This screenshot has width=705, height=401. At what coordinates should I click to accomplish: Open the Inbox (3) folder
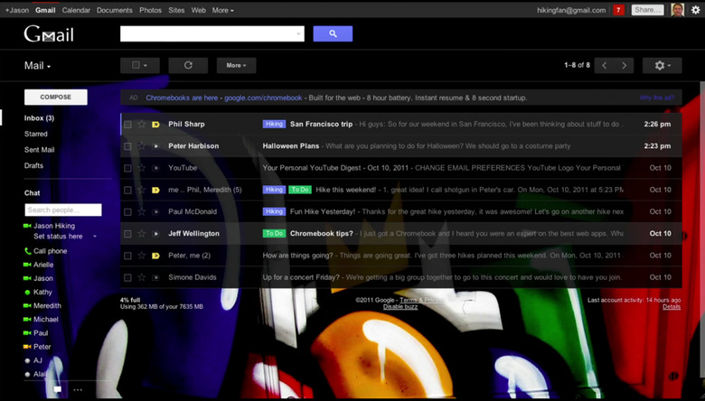(39, 118)
